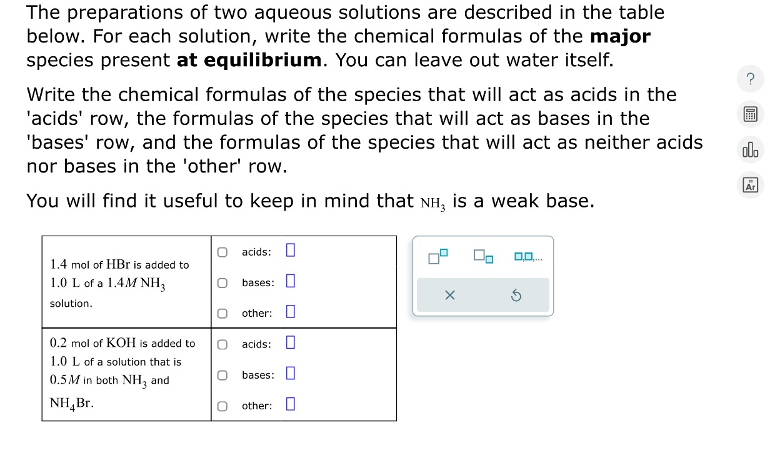
Task: Click the bases answer box for KOH solution
Action: point(289,374)
